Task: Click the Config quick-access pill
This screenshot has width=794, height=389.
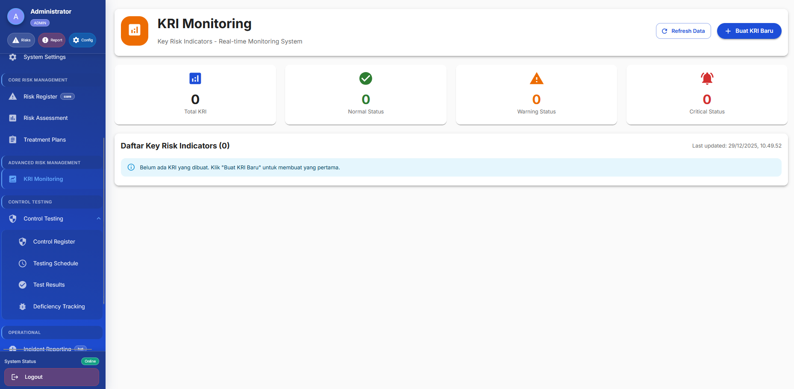Action: tap(82, 40)
